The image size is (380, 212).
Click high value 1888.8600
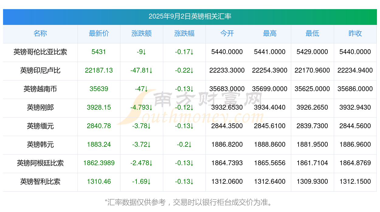click(x=270, y=145)
